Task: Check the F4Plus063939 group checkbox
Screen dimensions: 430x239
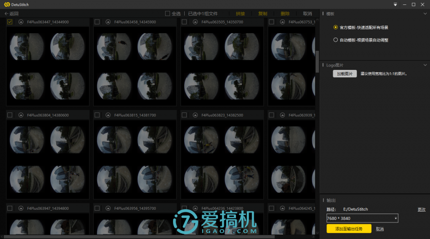Action: [272, 115]
